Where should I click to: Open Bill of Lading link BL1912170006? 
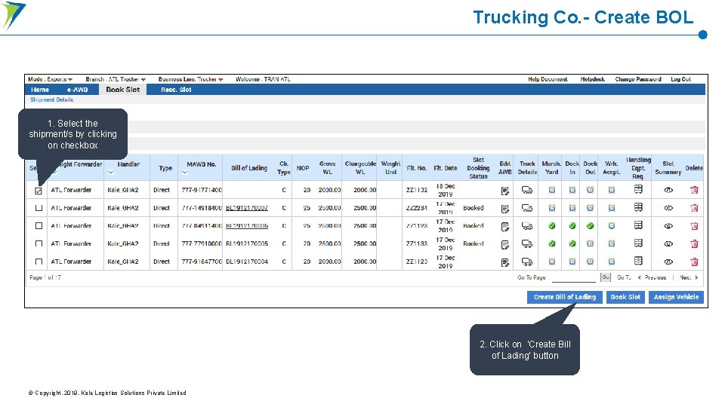coord(246,226)
